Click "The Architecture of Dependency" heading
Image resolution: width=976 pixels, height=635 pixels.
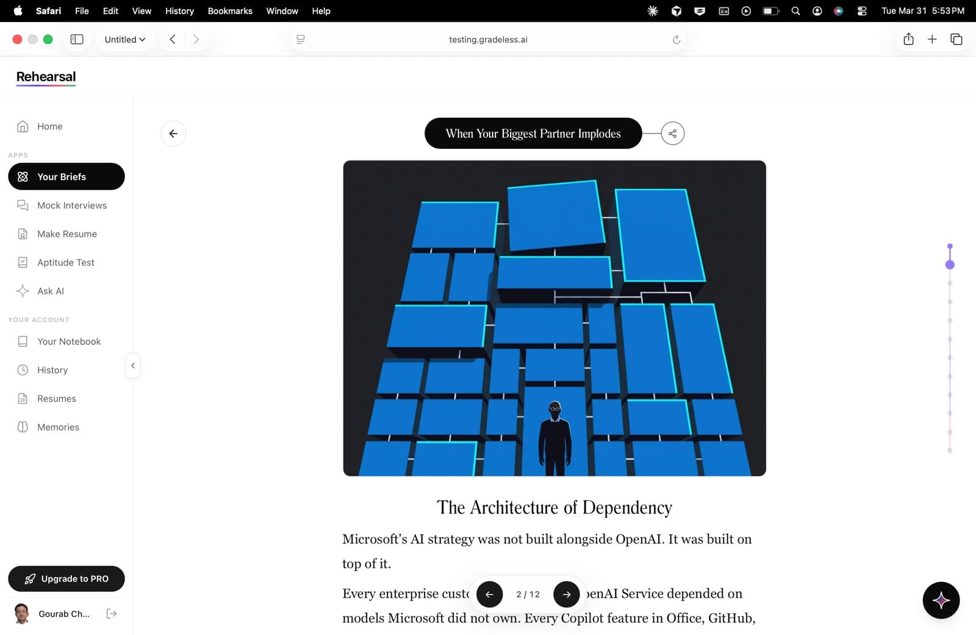(x=554, y=508)
